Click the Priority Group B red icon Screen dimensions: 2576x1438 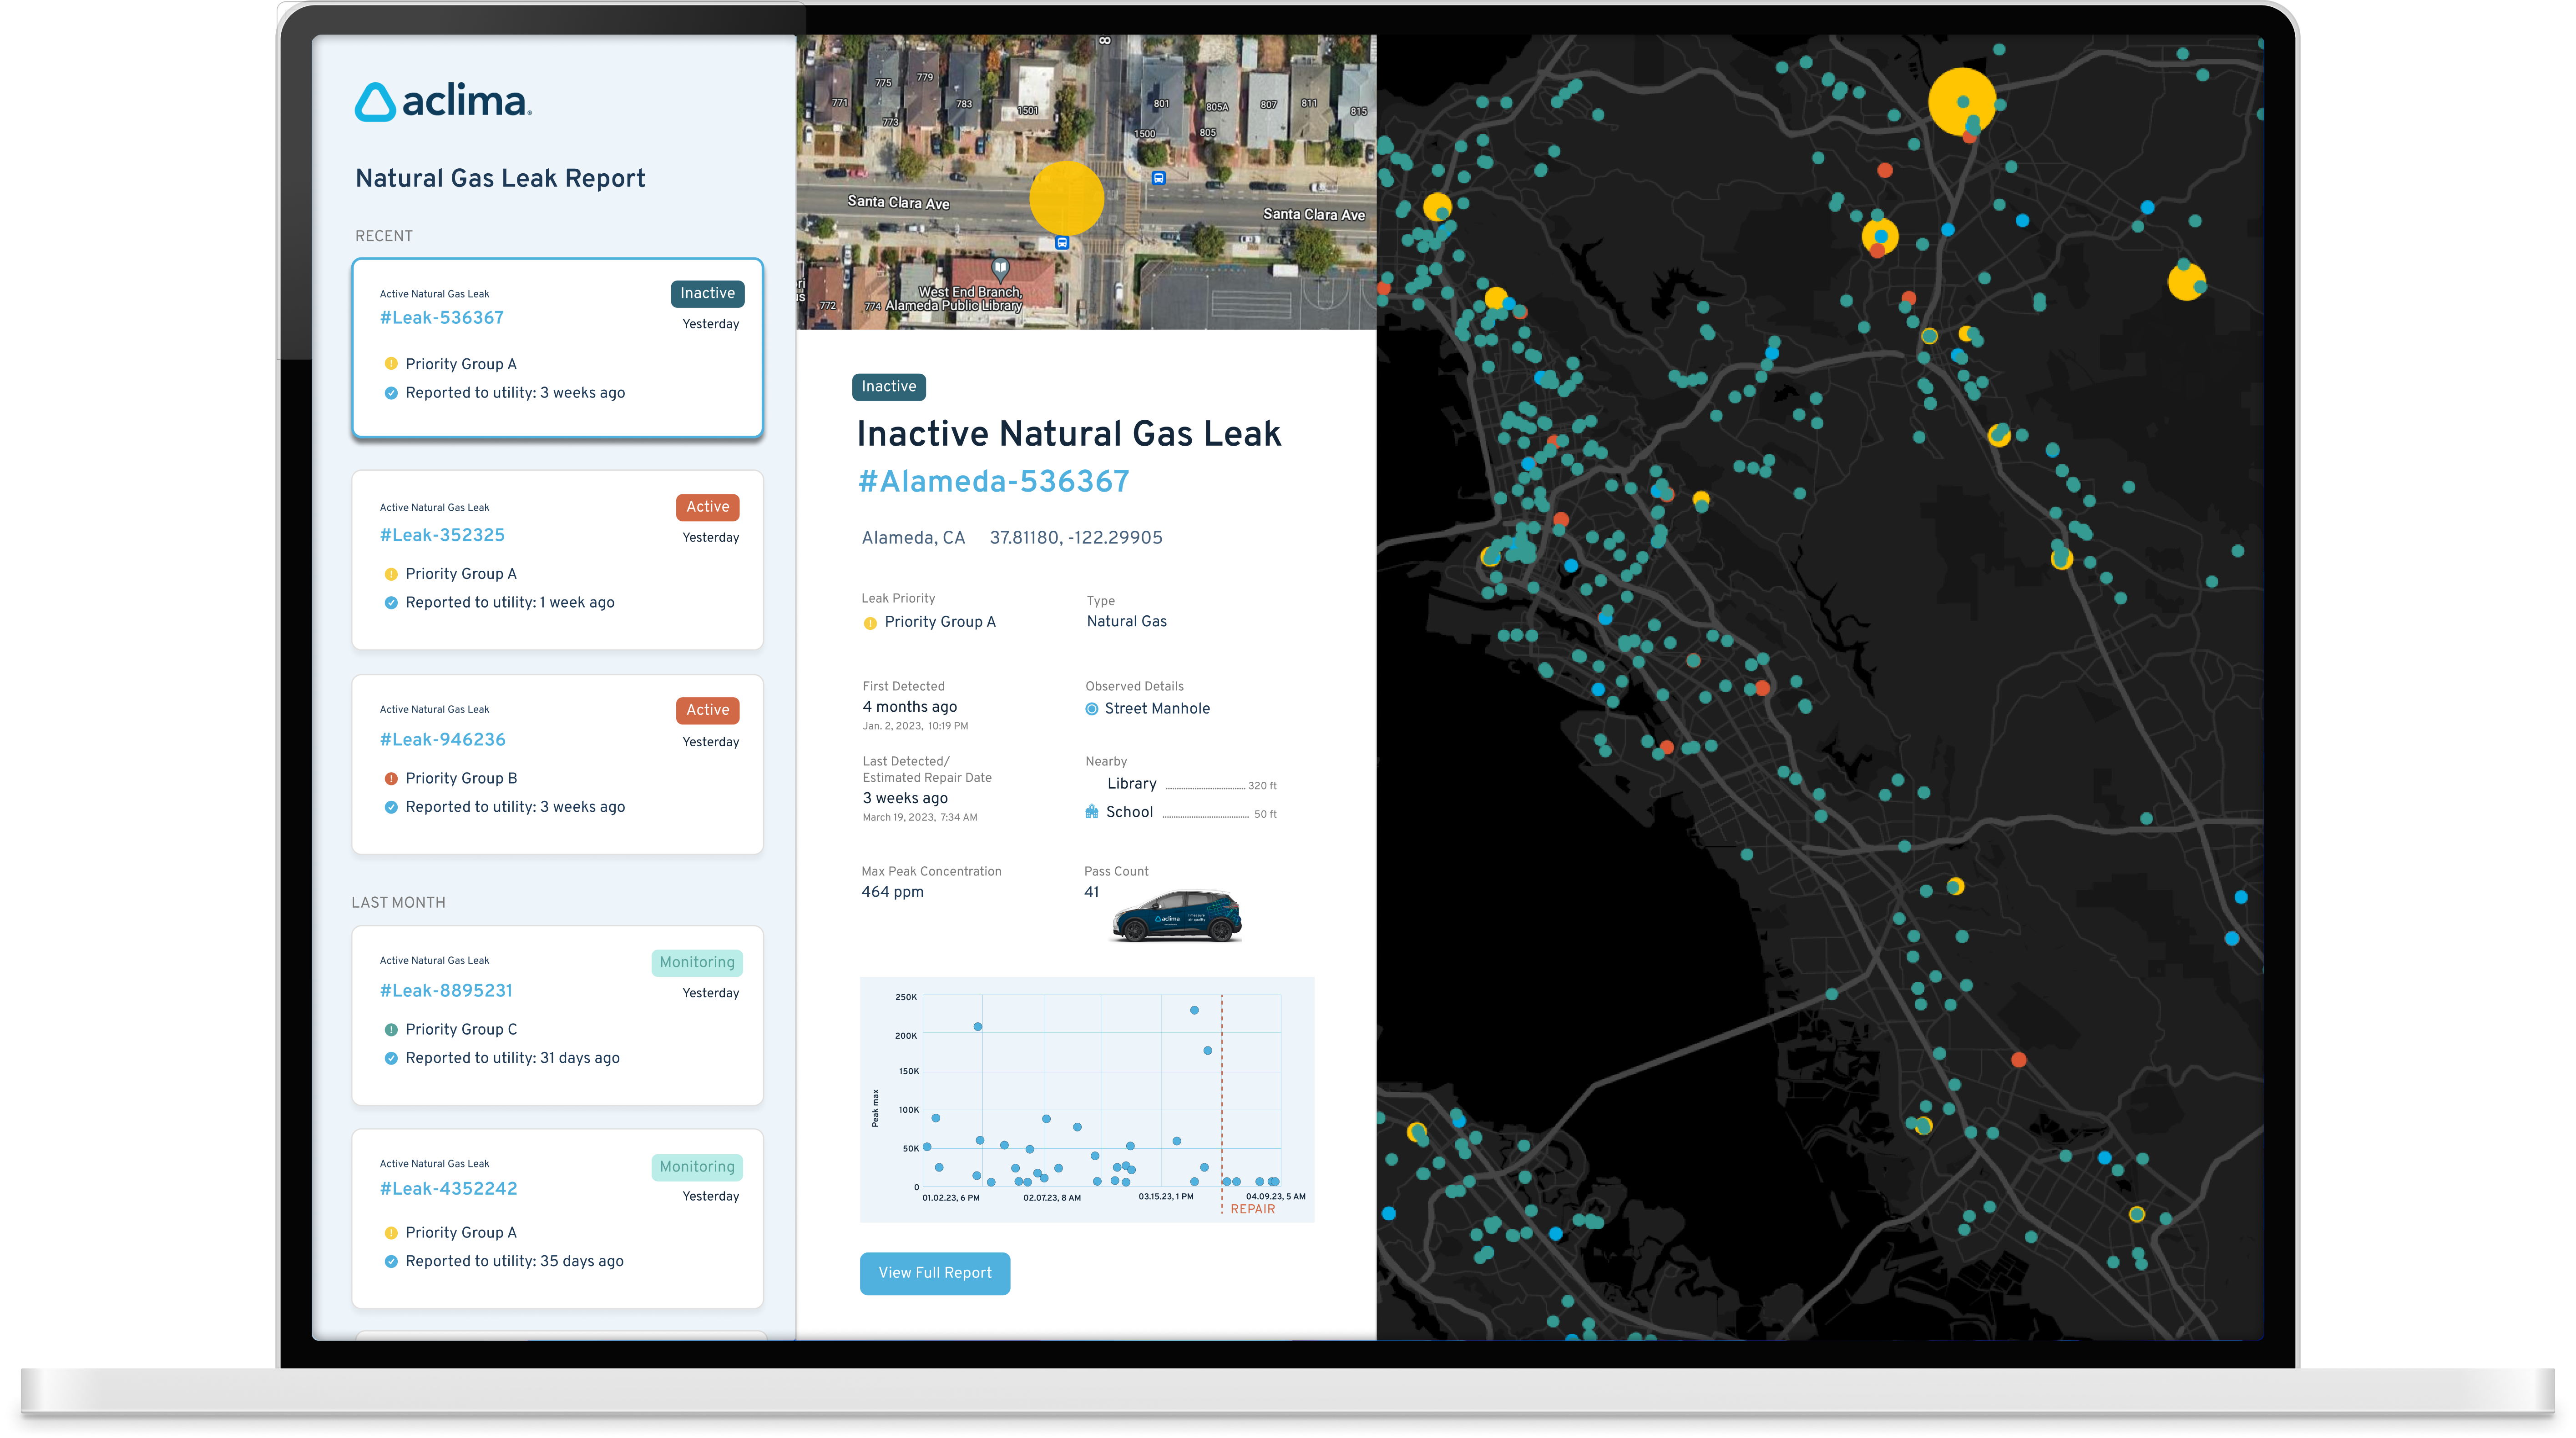point(391,779)
